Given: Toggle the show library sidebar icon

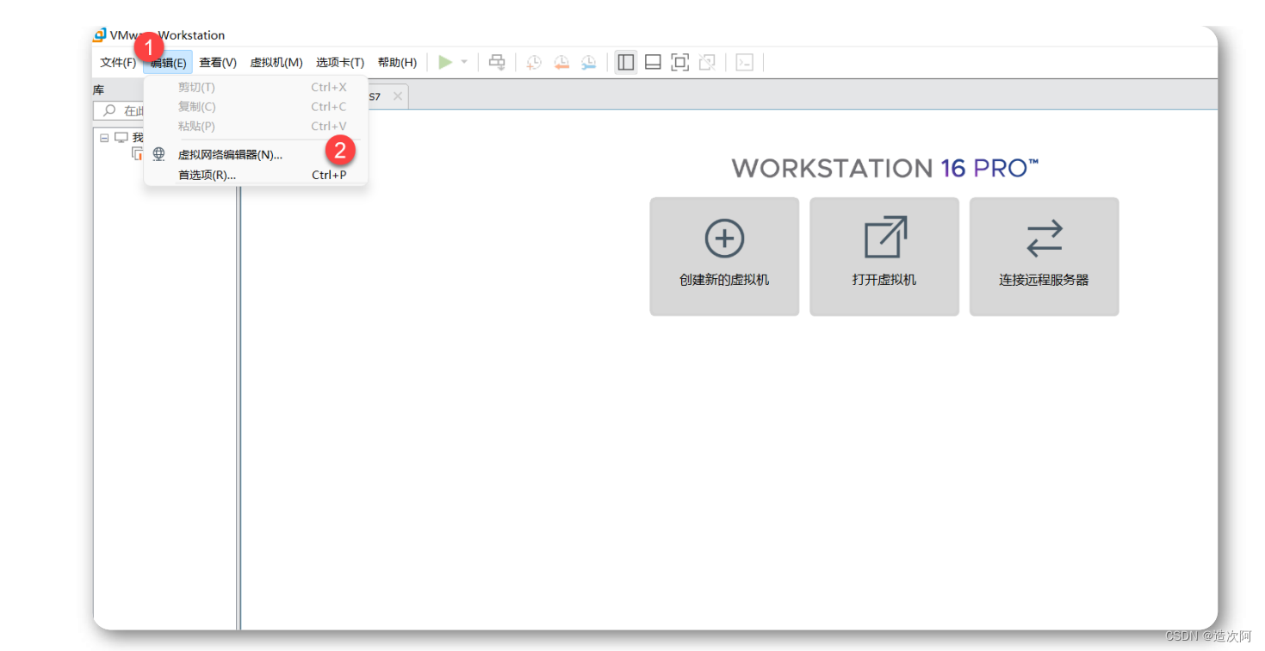Looking at the screenshot, I should pos(626,62).
